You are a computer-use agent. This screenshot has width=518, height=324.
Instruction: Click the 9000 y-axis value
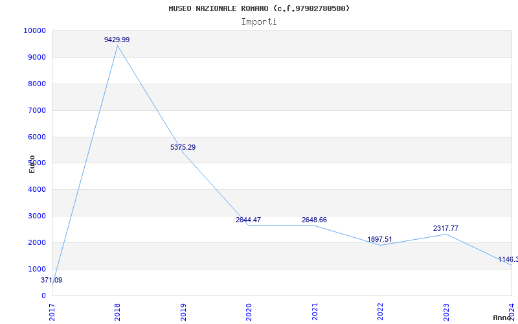(x=37, y=58)
